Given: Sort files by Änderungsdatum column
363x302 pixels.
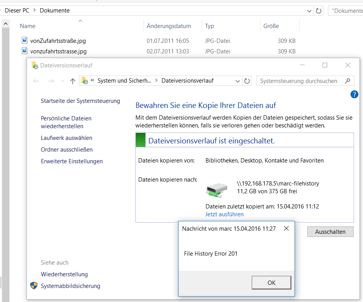Looking at the screenshot, I should click(x=169, y=26).
